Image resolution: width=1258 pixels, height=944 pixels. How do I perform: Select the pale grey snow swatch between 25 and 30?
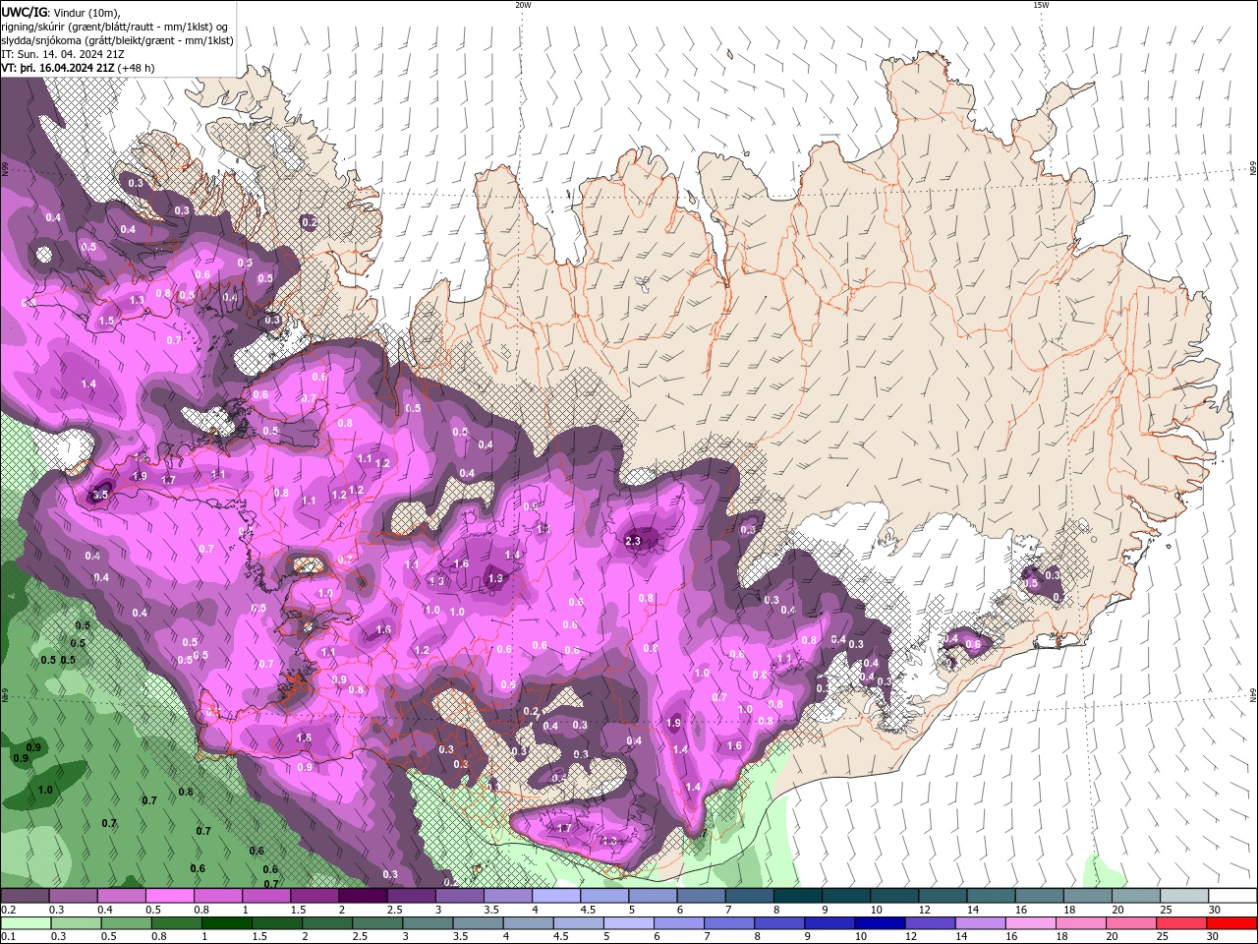pos(1184,896)
